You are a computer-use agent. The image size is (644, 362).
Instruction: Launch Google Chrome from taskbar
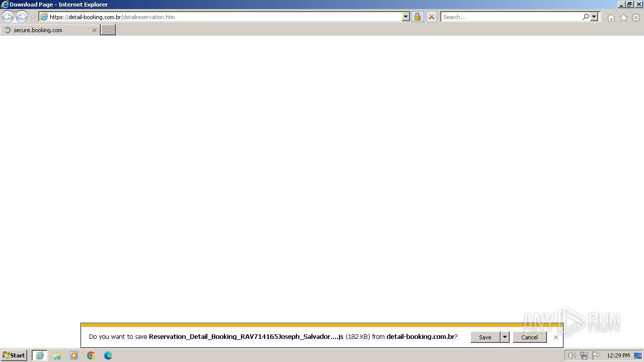coord(91,355)
